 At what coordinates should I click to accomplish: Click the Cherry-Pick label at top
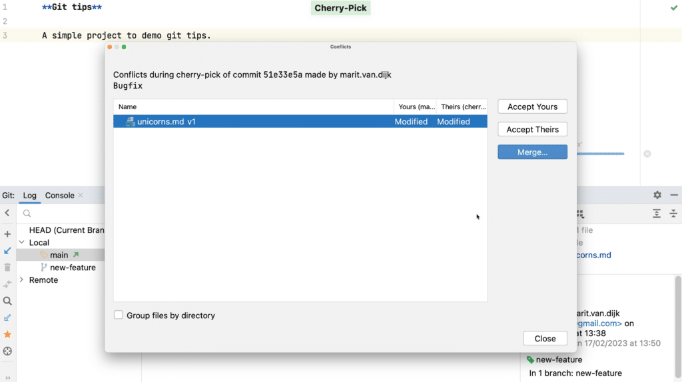pos(340,8)
